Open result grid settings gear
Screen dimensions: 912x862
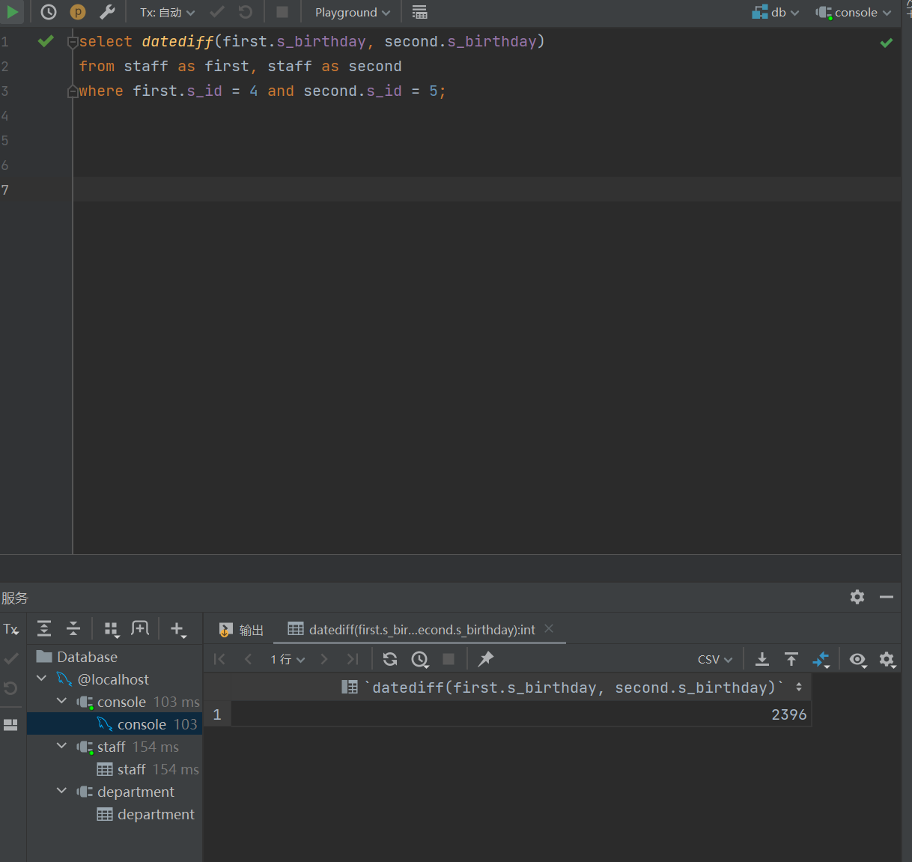tap(887, 659)
